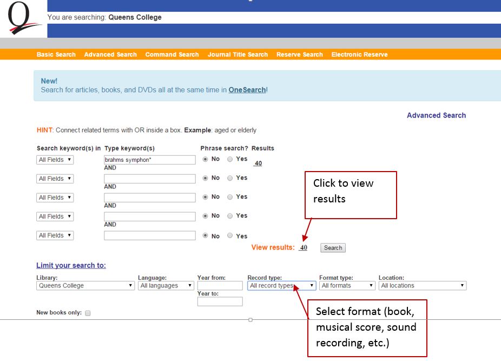Follow the OneSearch link
The height and width of the screenshot is (361, 501).
(247, 90)
